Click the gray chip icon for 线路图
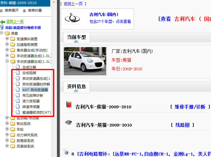 pyautogui.click(x=69, y=122)
